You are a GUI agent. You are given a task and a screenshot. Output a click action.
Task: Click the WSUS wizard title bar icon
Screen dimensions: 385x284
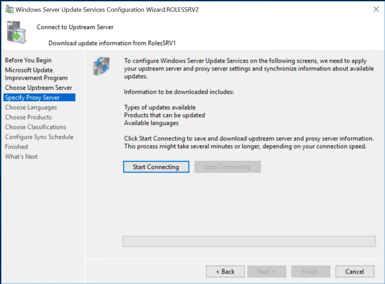coord(9,9)
